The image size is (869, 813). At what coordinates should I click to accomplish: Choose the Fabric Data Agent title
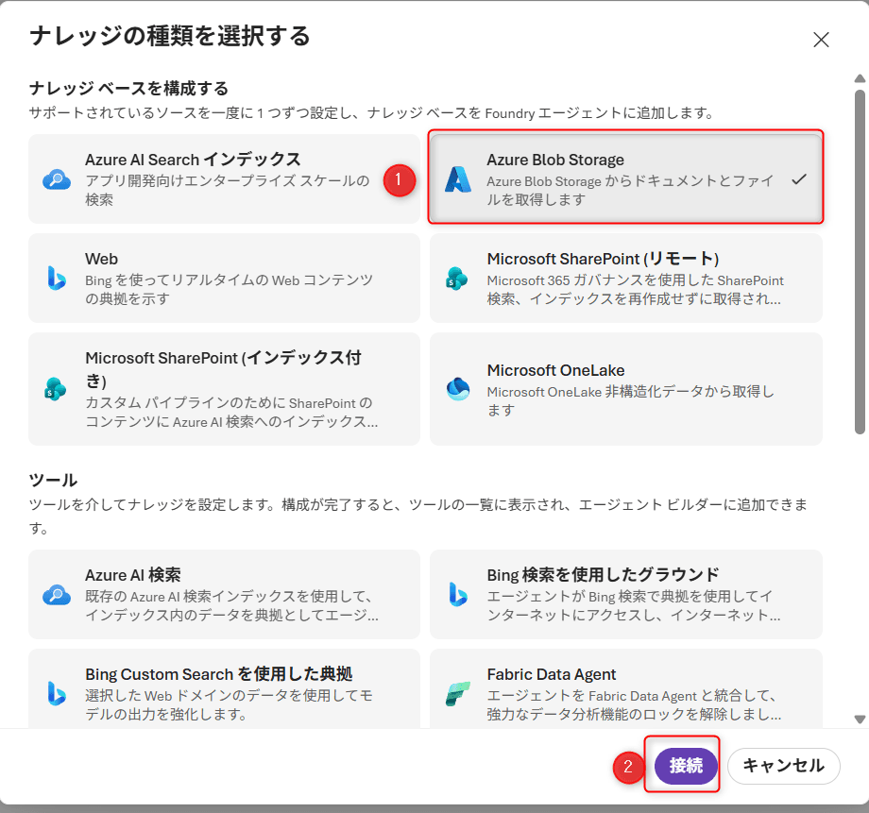pos(552,674)
